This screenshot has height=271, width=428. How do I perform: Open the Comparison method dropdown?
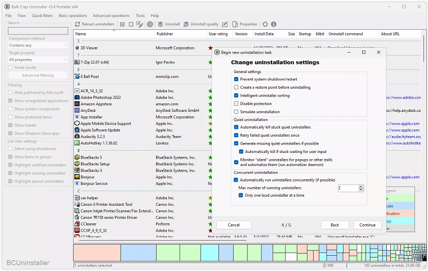(x=38, y=45)
